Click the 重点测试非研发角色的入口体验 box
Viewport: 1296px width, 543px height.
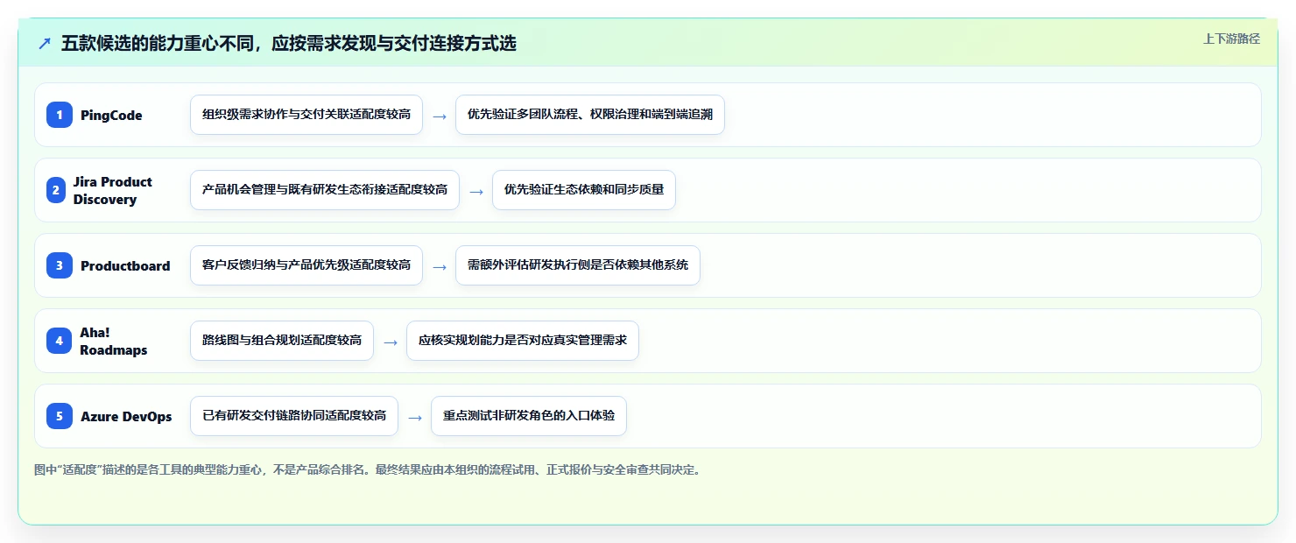coord(529,416)
